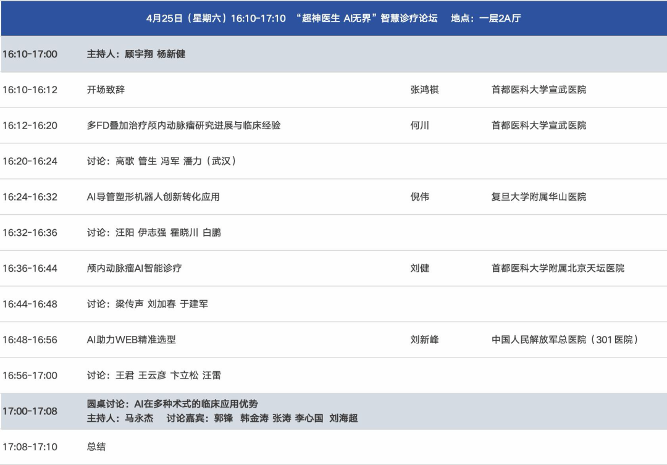Image resolution: width=667 pixels, height=465 pixels.
Task: Click the 总结 closing summary item
Action: (x=96, y=446)
